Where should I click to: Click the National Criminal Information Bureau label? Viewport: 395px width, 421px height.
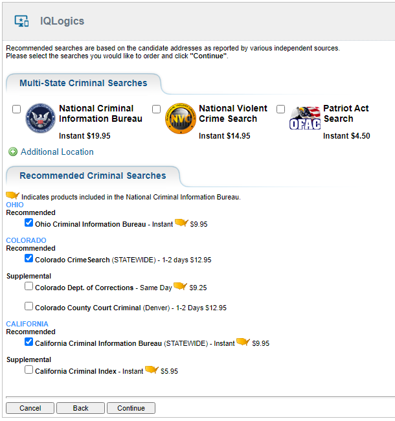(100, 113)
